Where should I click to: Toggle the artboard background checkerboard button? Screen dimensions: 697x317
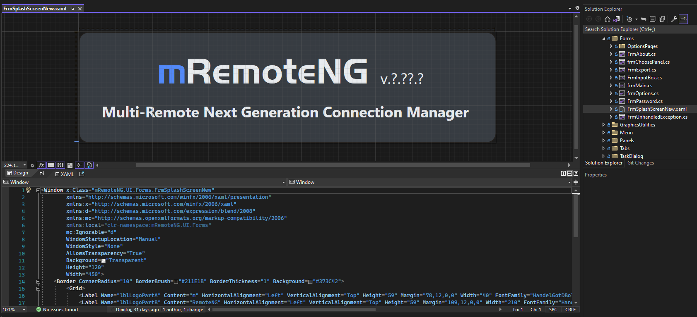70,165
